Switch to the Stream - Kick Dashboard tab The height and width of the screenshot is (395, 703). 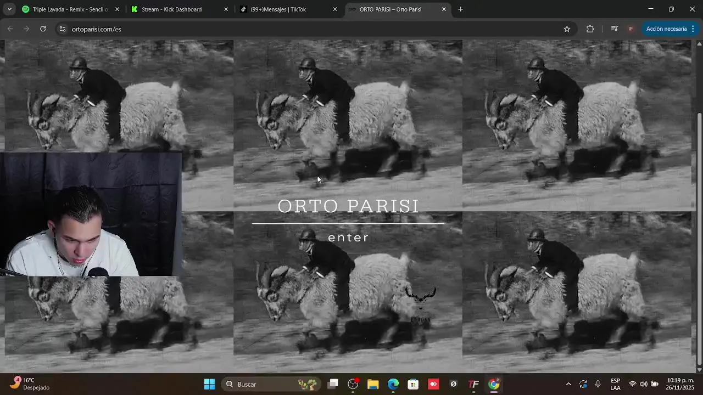[179, 9]
